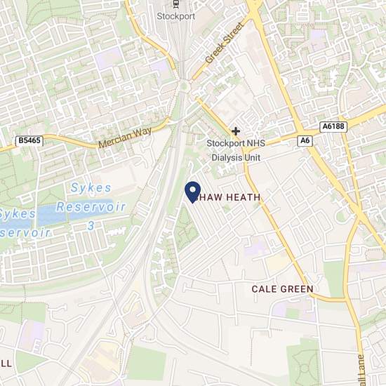Image resolution: width=386 pixels, height=386 pixels.
Task: Click the roundabout below Greek Street
Action: pos(184,86)
